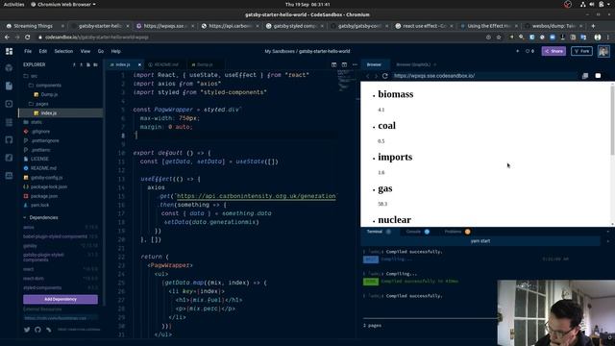The image size is (615, 346).
Task: Go back in the sandbox preview browser
Action: pos(367,76)
